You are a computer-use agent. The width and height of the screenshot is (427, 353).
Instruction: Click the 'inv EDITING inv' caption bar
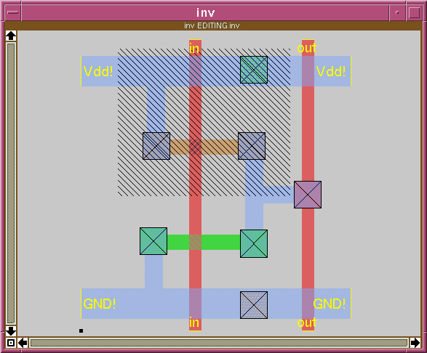pos(212,25)
